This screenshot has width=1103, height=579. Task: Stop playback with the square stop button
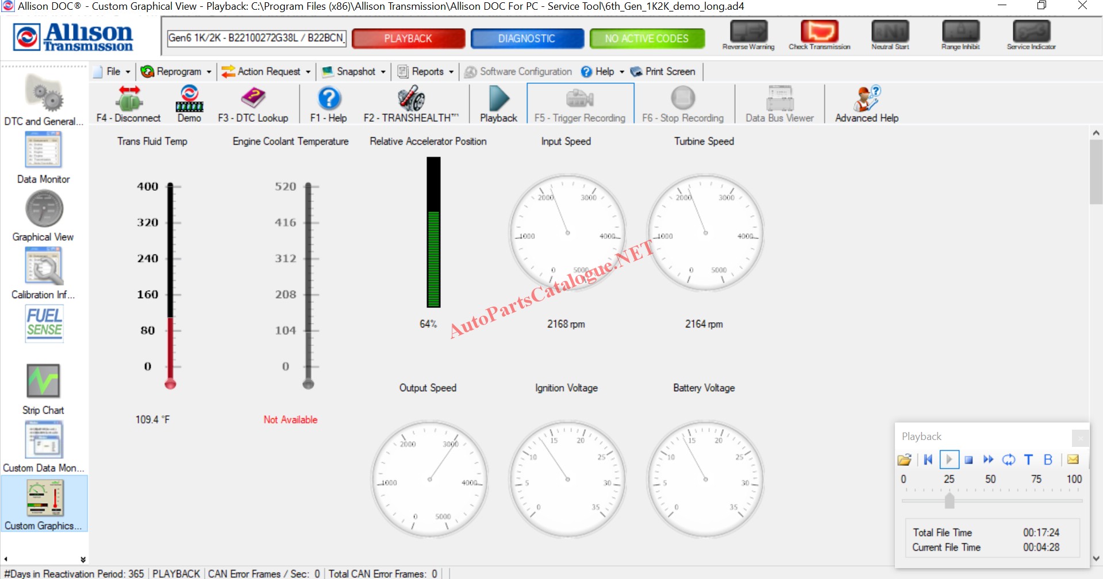tap(969, 460)
